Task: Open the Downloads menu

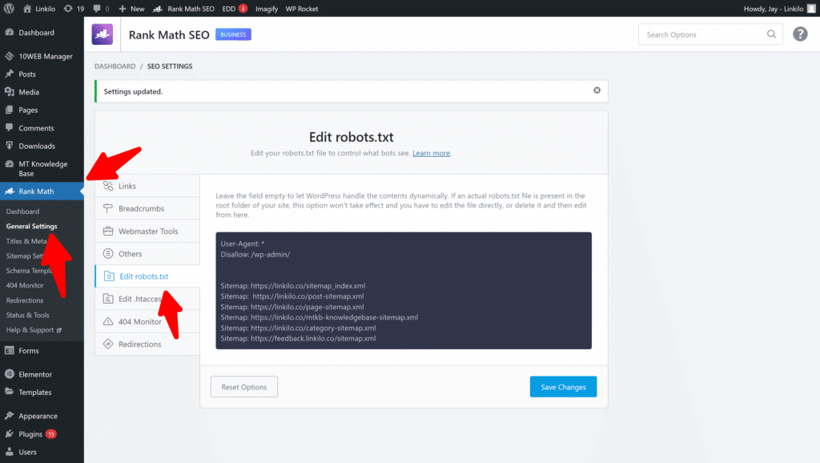Action: pyautogui.click(x=42, y=146)
